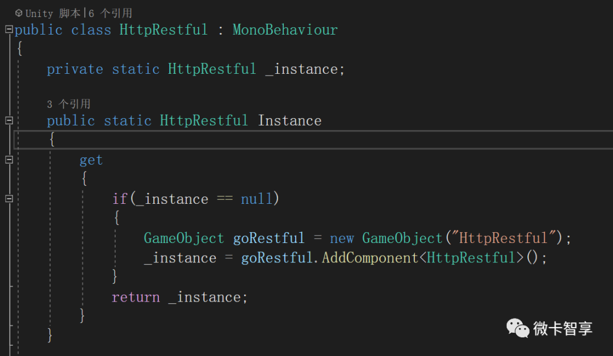
Task: Click the null keyword in the if condition
Action: click(257, 199)
